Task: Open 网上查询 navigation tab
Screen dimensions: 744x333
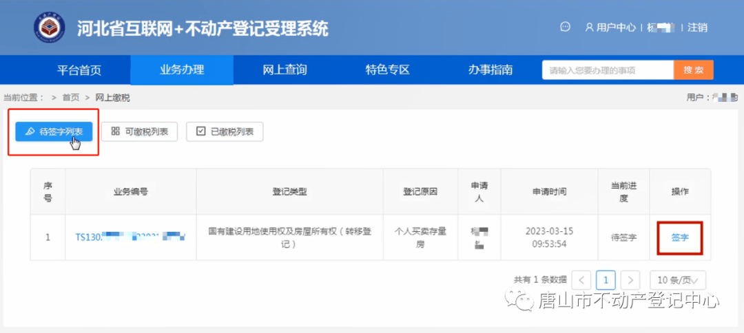Action: (285, 69)
